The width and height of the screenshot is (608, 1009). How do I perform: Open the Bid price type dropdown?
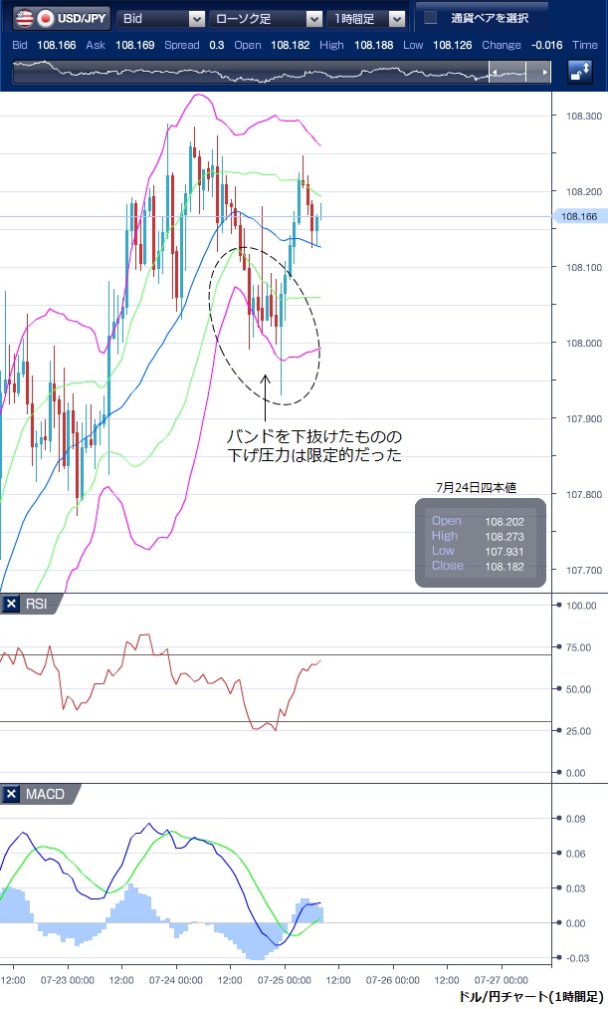coord(161,18)
